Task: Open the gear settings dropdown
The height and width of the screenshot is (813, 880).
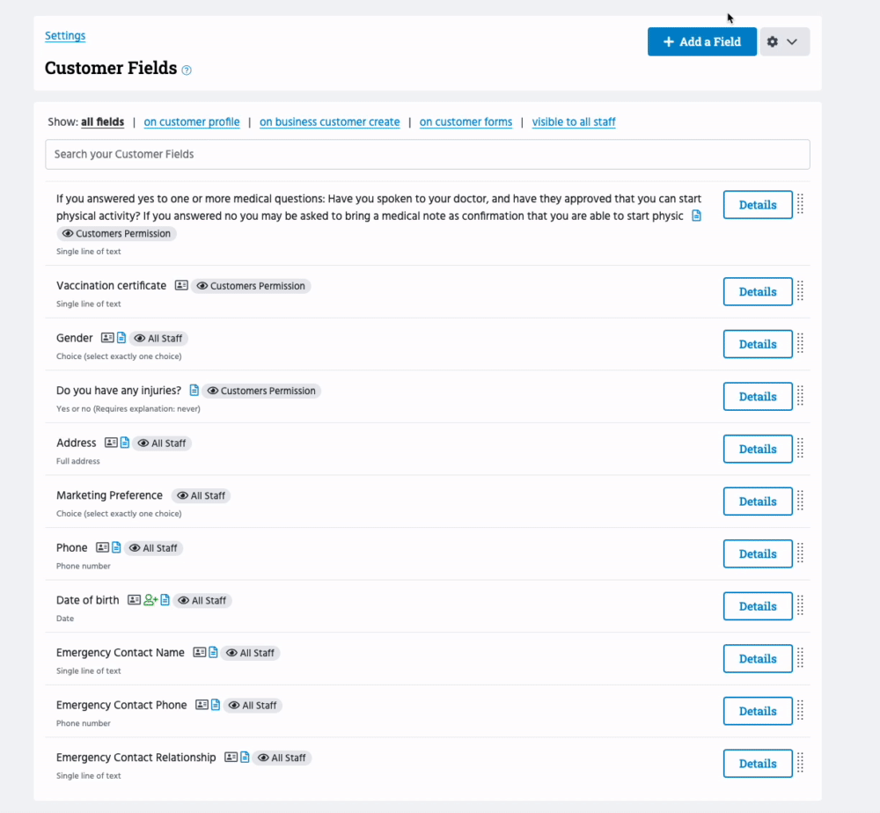Action: 784,41
